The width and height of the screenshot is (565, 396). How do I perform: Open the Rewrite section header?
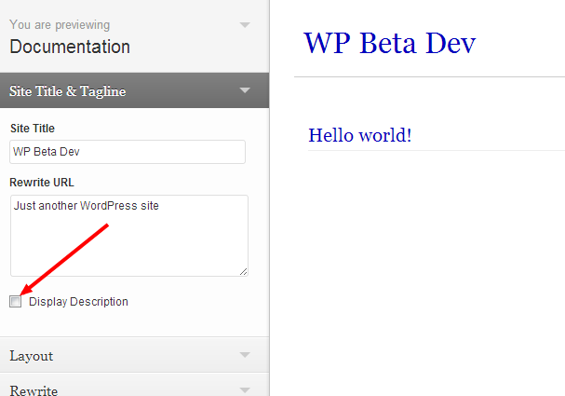pos(134,385)
